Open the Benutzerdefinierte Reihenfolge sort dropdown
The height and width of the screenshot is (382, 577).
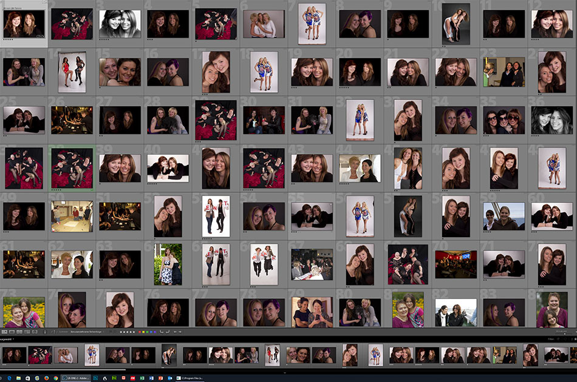coord(86,332)
